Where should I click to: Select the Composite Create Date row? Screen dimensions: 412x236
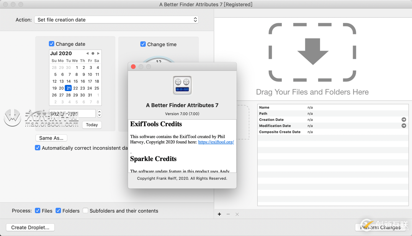[x=333, y=132]
